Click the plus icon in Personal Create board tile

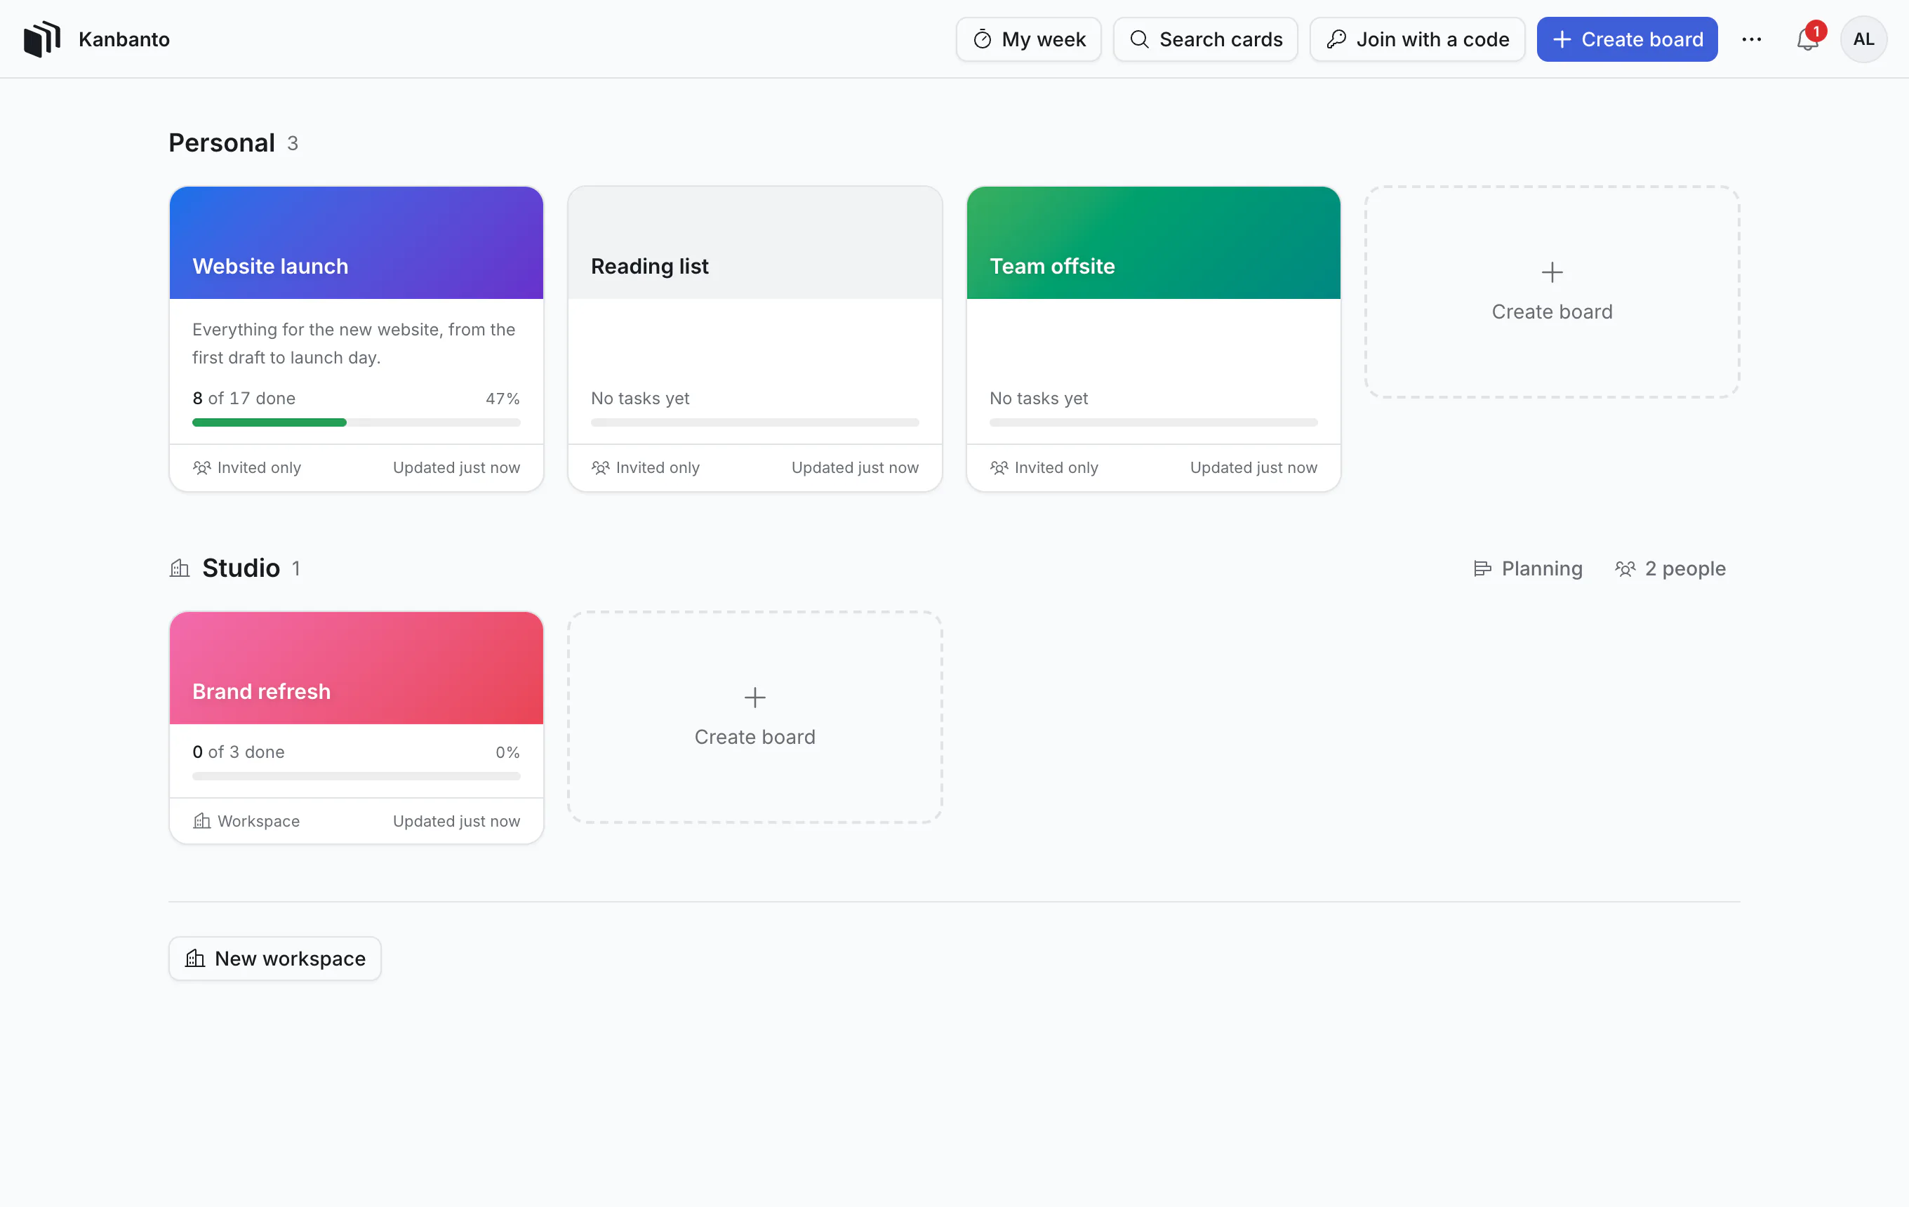point(1552,272)
